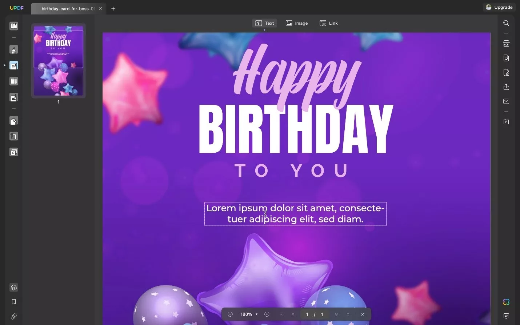Zoom out with minus button
Viewport: 520px width, 325px height.
tap(230, 314)
